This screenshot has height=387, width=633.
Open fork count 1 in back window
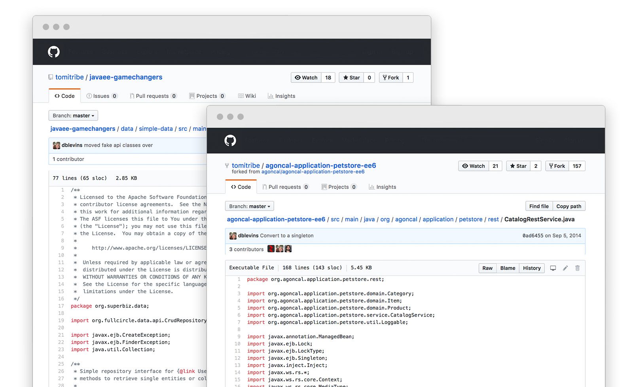point(408,78)
